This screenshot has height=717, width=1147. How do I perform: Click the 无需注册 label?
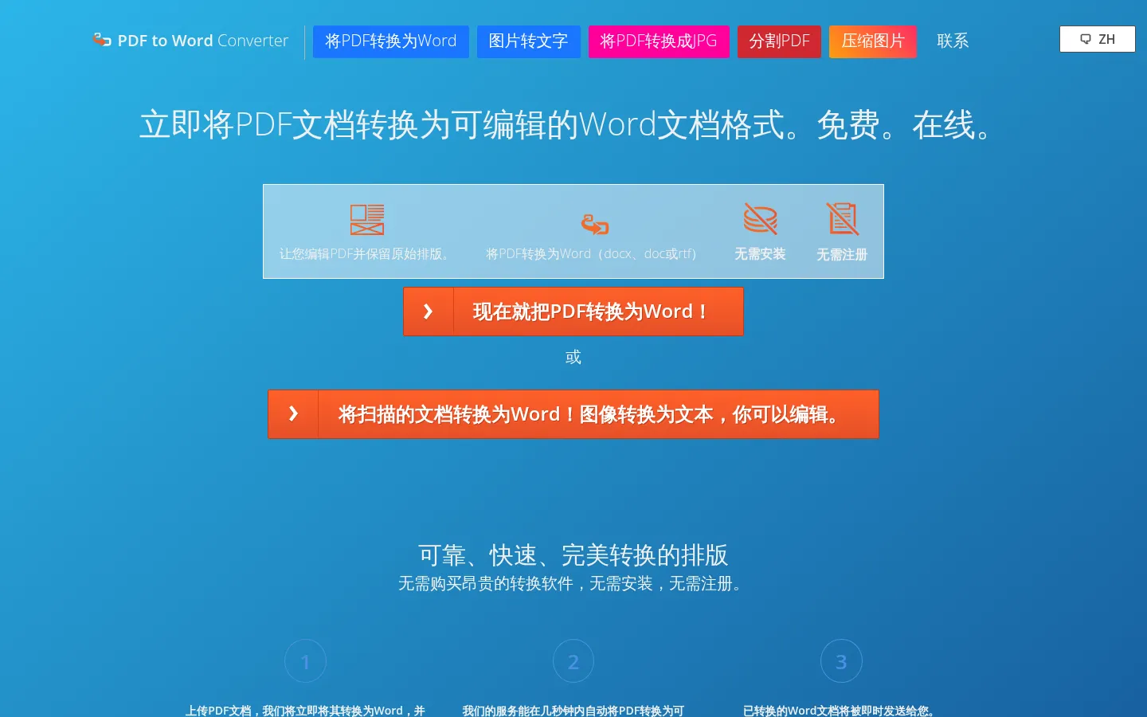(842, 255)
